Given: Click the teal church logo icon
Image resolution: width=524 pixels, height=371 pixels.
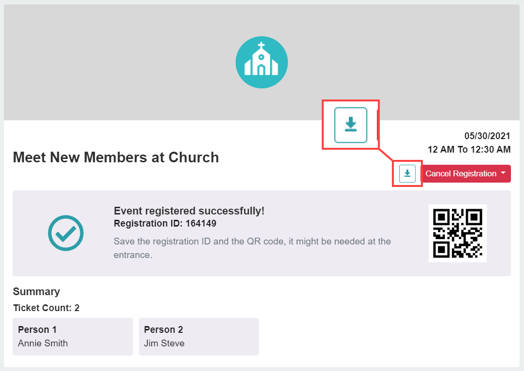Looking at the screenshot, I should pos(262,62).
